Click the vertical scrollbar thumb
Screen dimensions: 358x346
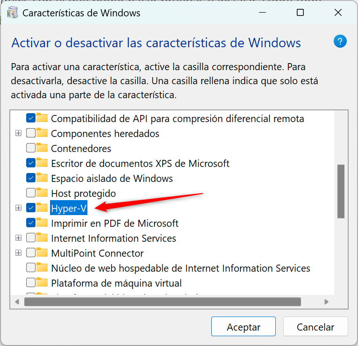341,191
